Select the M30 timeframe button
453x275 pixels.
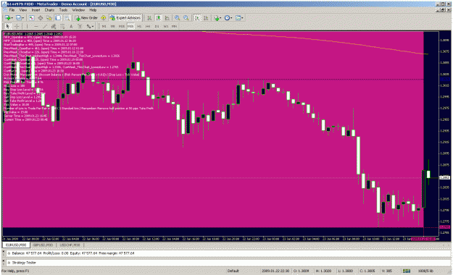pyautogui.click(x=130, y=26)
